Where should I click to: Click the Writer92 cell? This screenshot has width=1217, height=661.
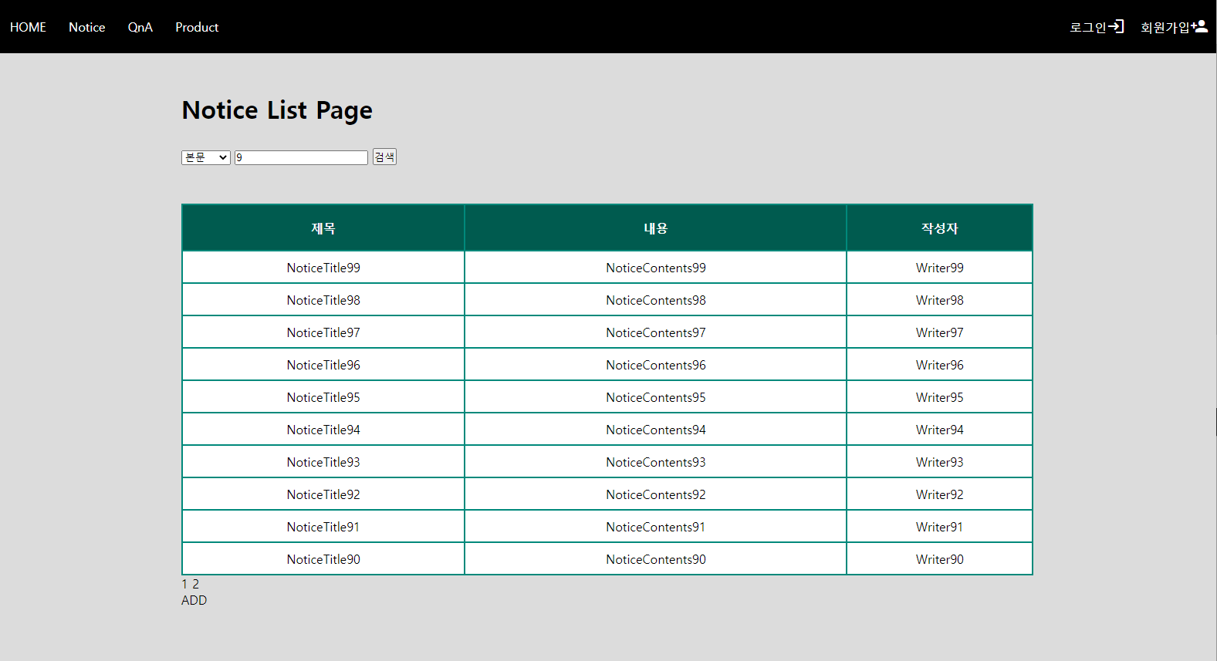(x=939, y=494)
